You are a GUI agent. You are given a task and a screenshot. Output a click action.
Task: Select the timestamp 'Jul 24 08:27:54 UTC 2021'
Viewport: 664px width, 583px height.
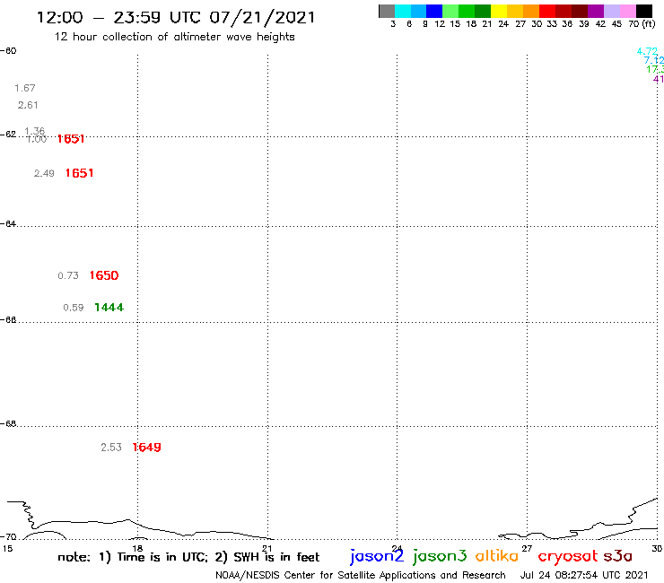point(584,576)
